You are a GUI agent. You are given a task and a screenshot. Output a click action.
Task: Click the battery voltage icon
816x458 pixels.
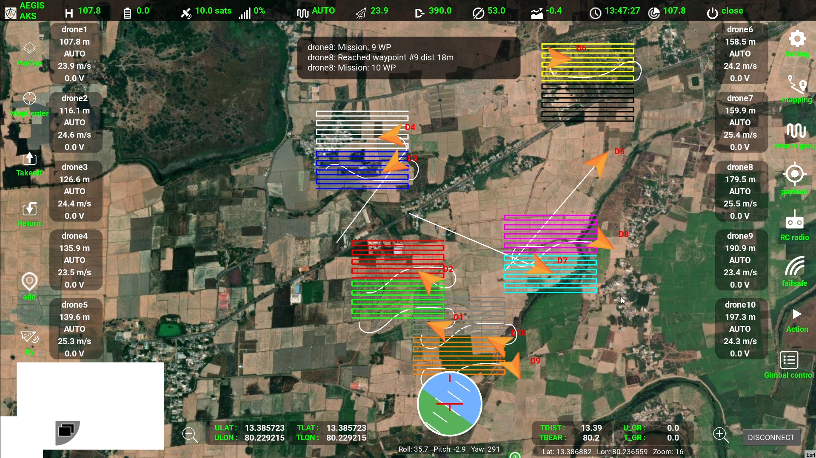(127, 13)
